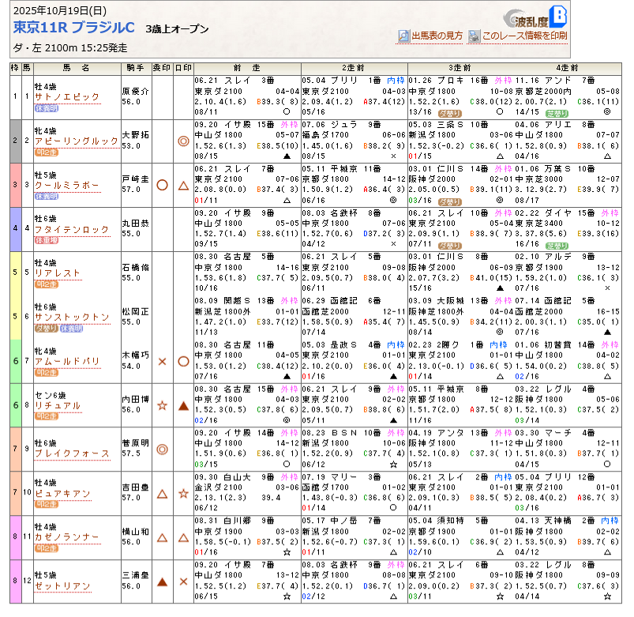
Task: Open horse page for サンストックトン
Action: 72,318
